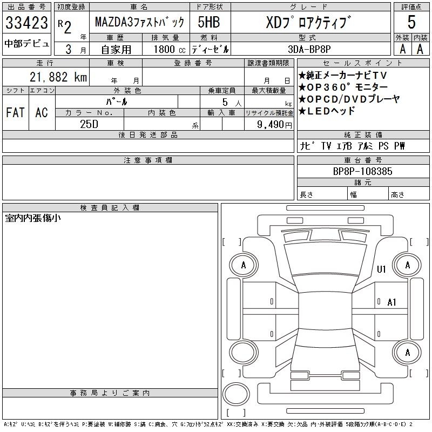This screenshot has height=432, width=432.
Task: Click the front-left wheel A marker on diagram
Action: coord(244,265)
